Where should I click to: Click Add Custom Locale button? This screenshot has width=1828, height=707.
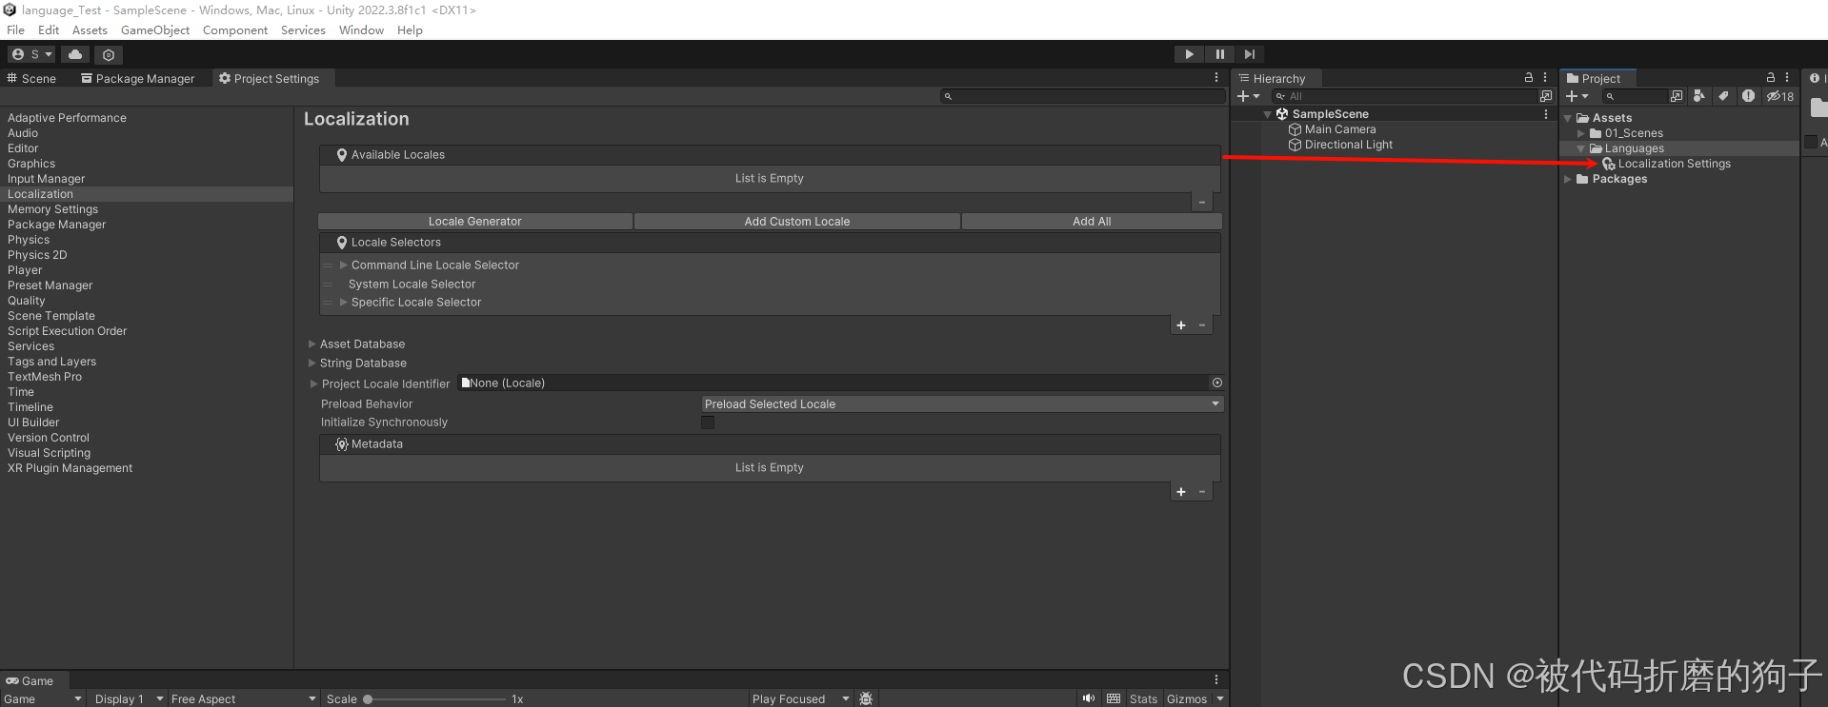pyautogui.click(x=797, y=222)
